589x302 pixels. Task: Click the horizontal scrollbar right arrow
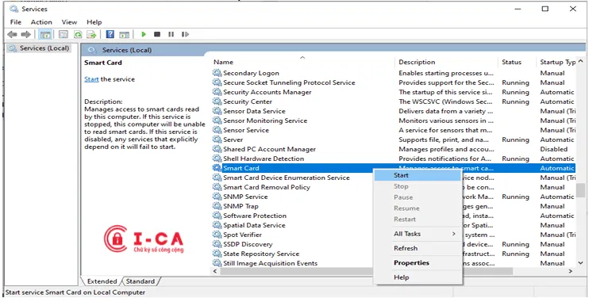tap(571, 271)
